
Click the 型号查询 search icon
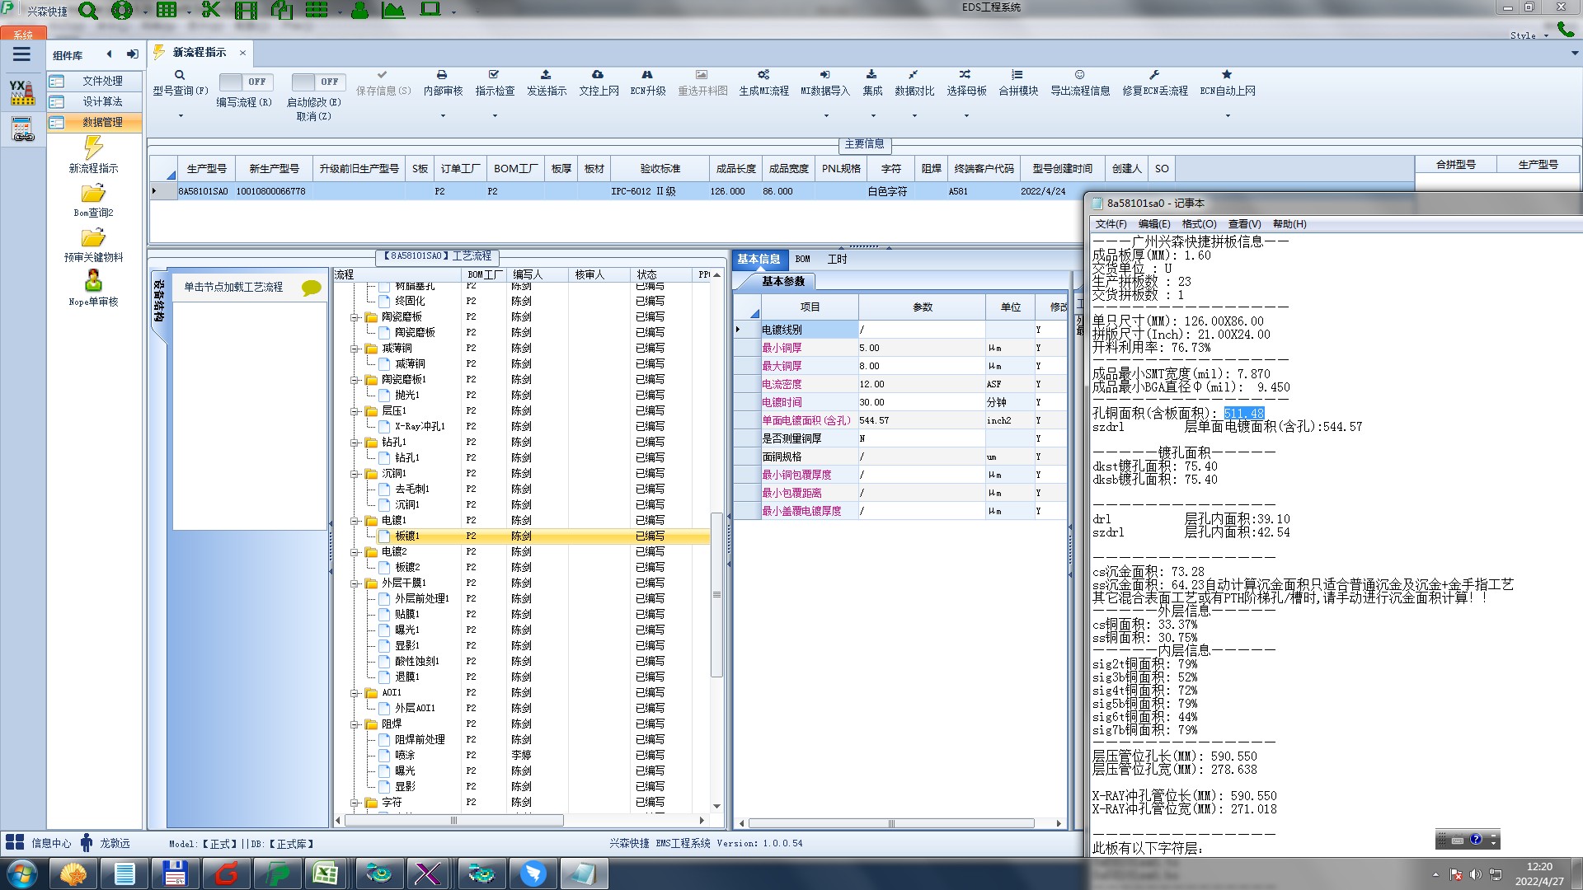[x=180, y=75]
